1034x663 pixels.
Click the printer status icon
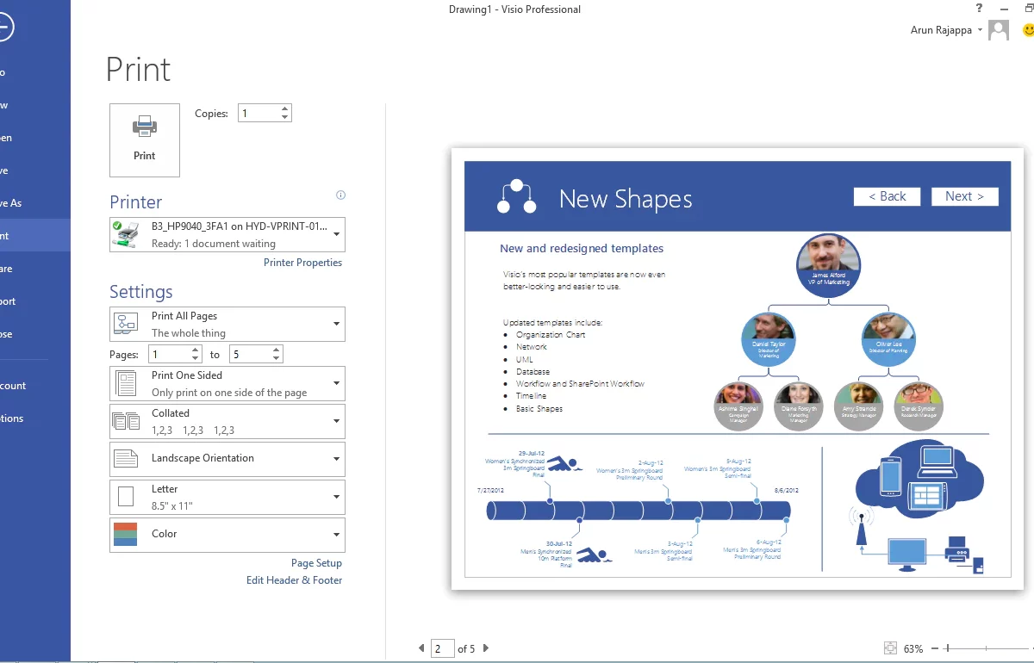pos(125,234)
